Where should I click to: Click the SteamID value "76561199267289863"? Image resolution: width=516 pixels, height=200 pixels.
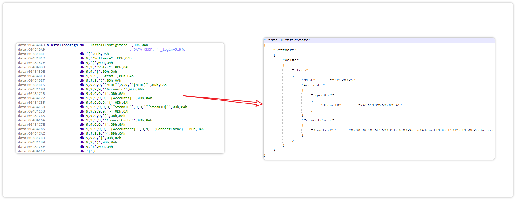point(380,105)
